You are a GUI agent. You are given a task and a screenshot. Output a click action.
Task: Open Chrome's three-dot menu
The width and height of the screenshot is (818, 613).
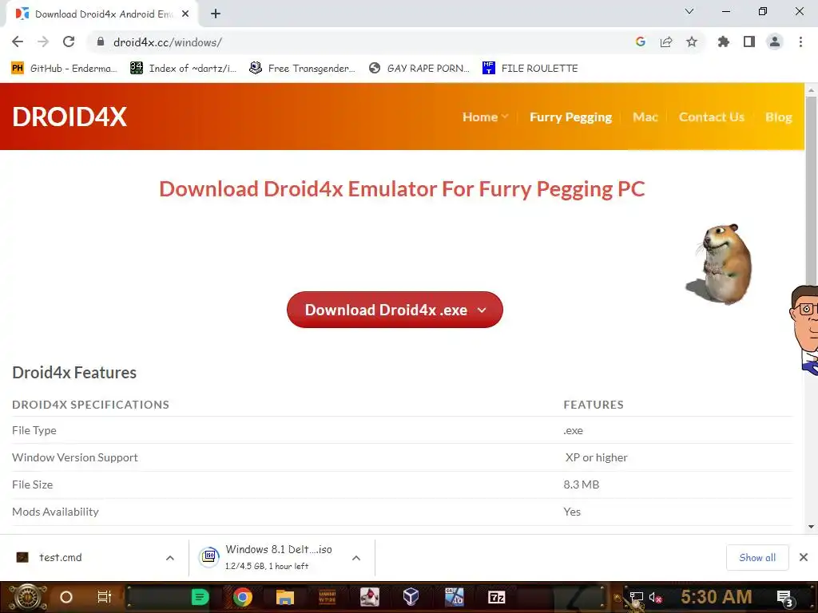pyautogui.click(x=800, y=42)
